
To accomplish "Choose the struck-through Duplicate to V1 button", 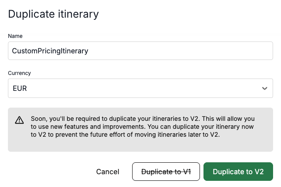I will (x=166, y=172).
